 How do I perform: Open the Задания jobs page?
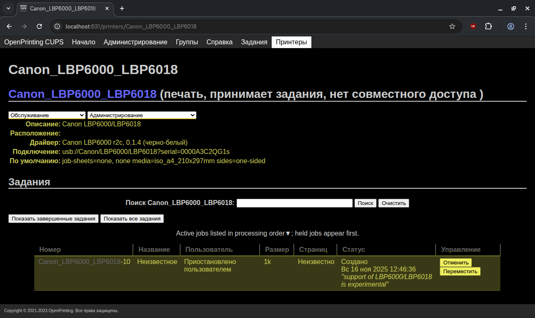254,42
